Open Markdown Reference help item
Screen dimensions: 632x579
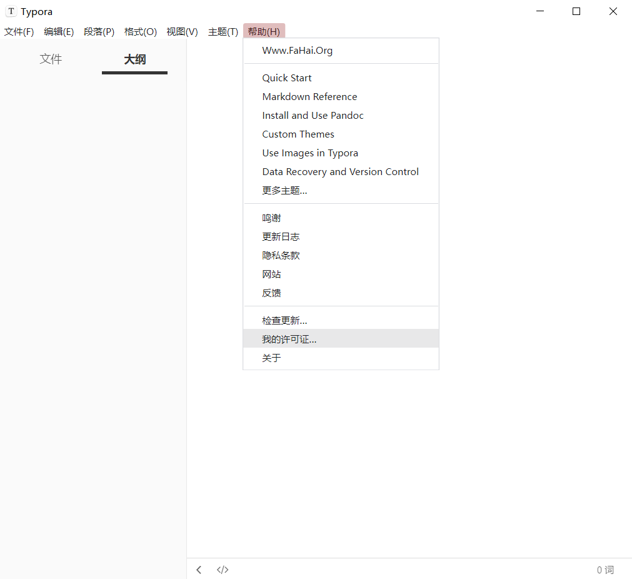(341, 97)
